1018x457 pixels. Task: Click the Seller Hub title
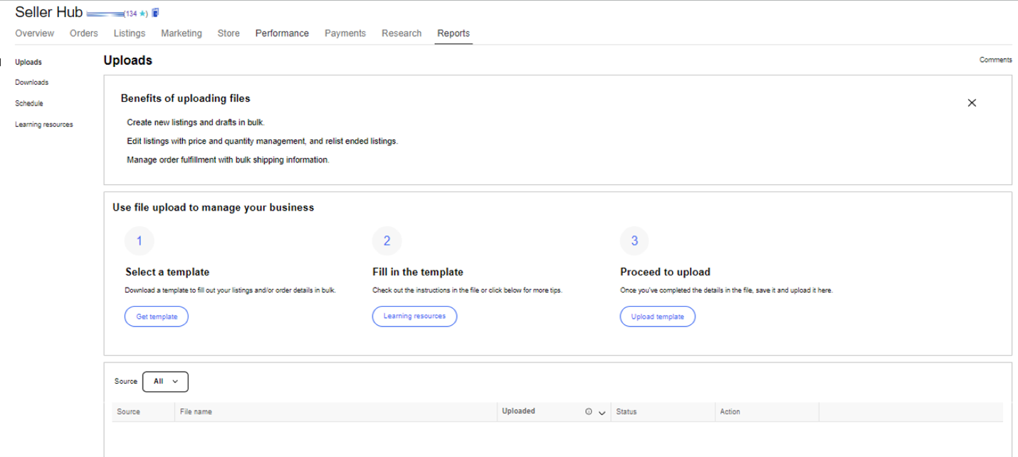tap(49, 12)
